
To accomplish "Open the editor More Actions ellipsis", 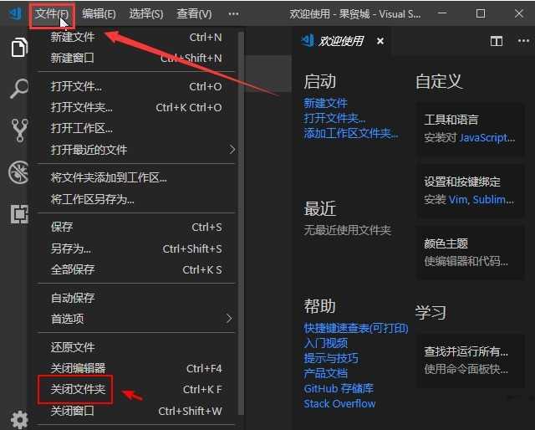I will 523,41.
